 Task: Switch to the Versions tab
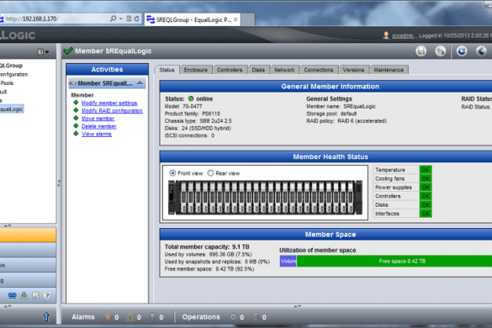(353, 70)
